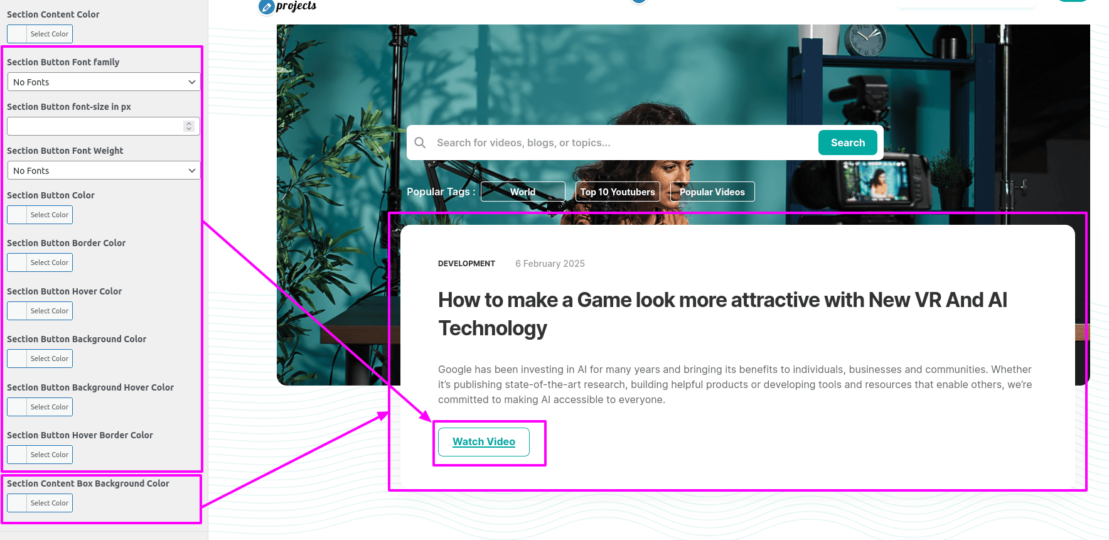Click the magnifier icon in search bar
Image resolution: width=1109 pixels, height=540 pixels.
tap(420, 143)
